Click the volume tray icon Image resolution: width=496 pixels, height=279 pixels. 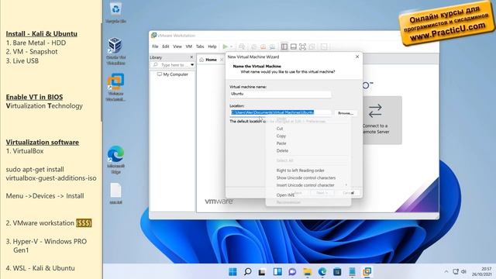463,272
